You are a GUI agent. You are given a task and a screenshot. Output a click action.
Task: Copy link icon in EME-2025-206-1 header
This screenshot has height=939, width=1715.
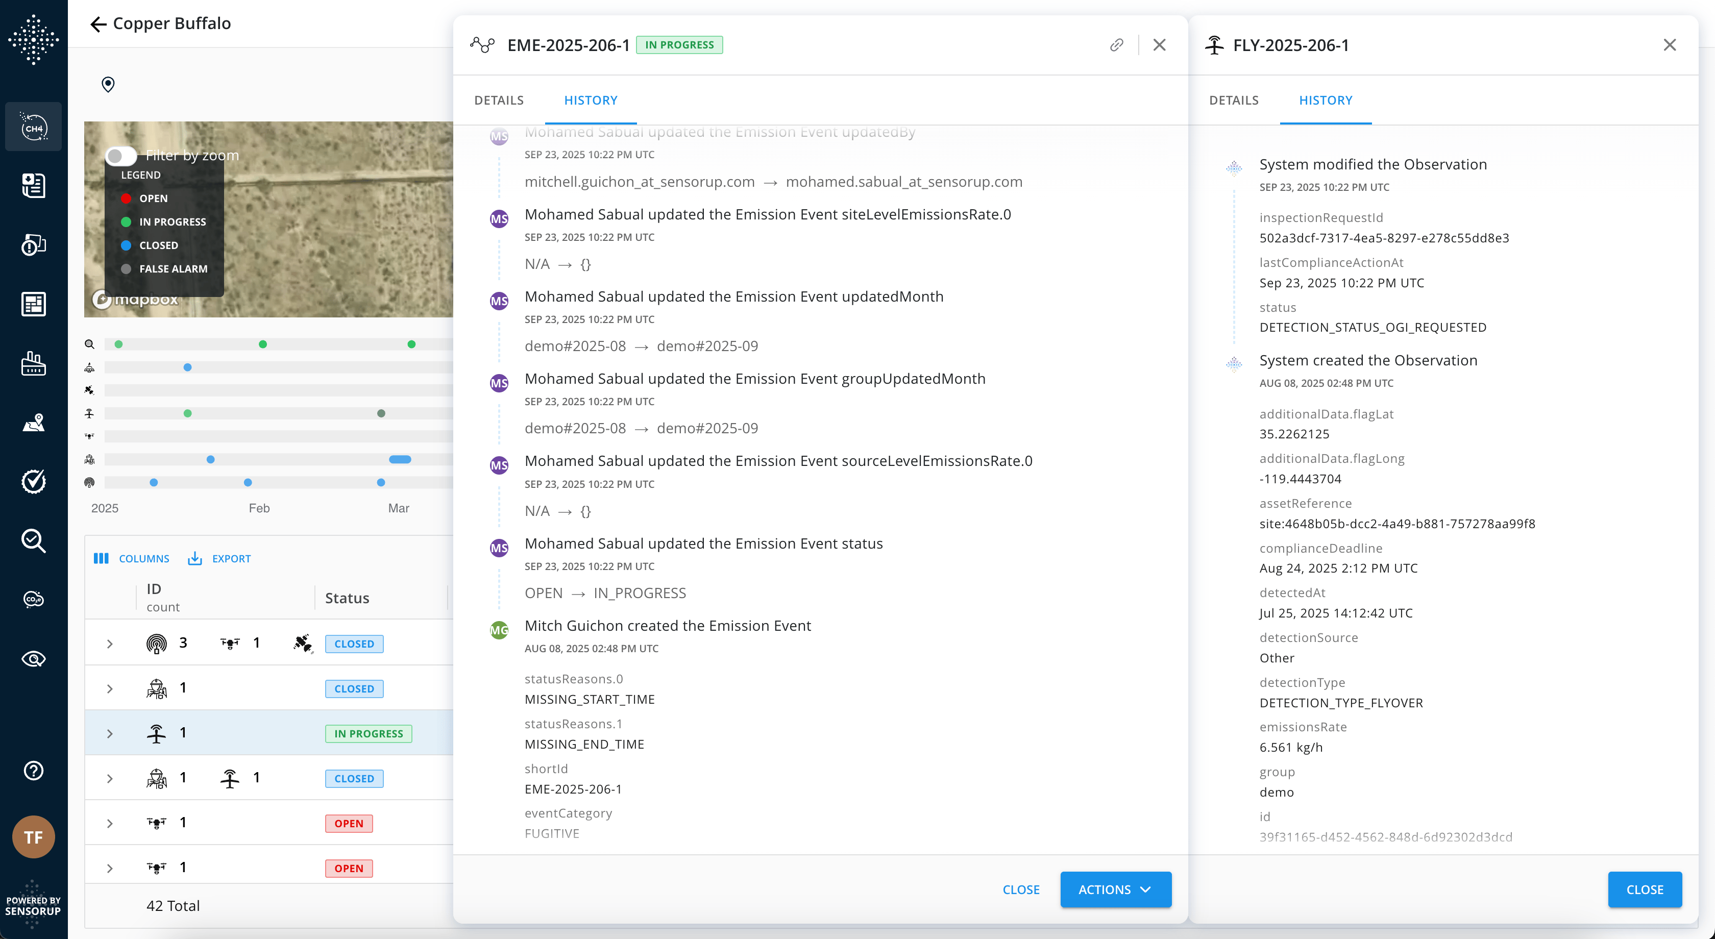(1116, 44)
